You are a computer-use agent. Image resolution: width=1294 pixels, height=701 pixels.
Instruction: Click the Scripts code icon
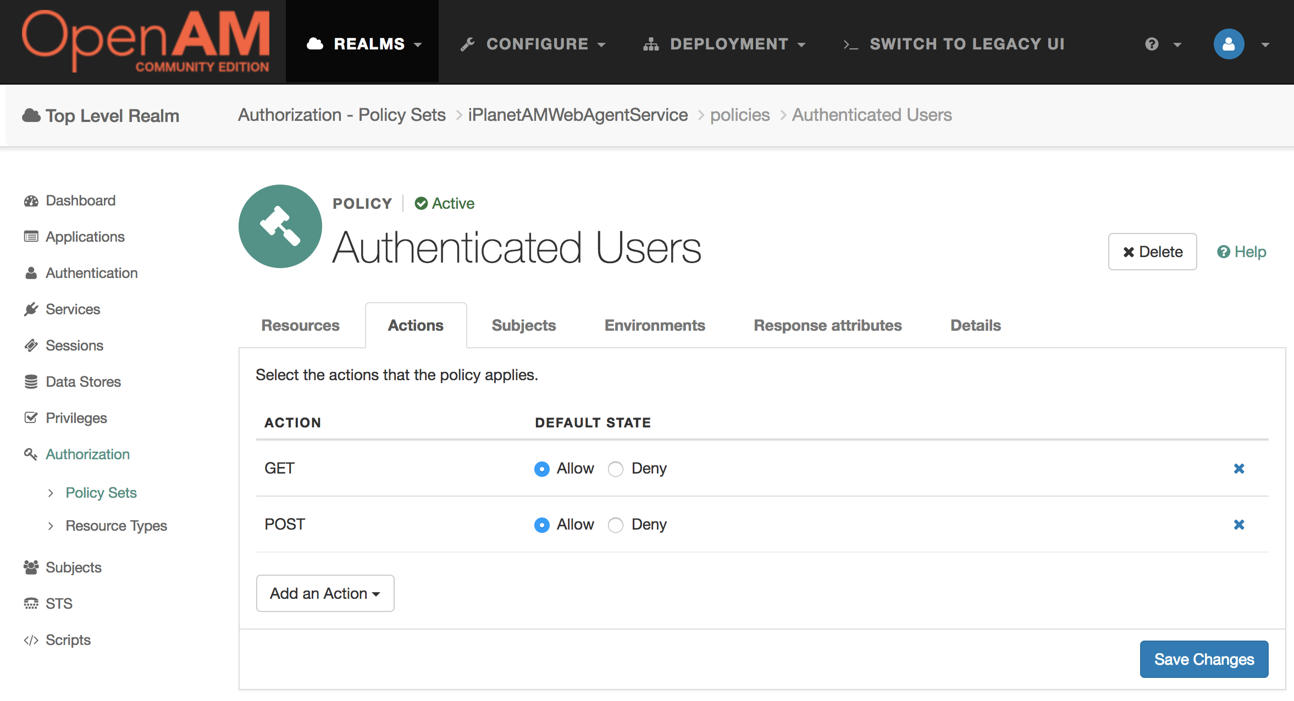pyautogui.click(x=31, y=640)
